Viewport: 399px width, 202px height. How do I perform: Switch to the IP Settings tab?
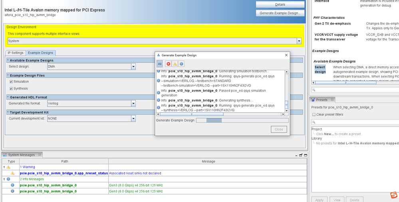pos(16,53)
